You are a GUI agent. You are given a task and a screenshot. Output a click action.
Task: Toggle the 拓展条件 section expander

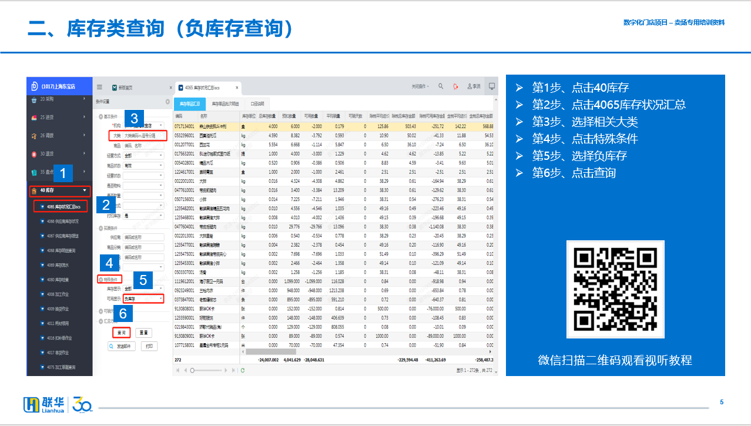[101, 227]
